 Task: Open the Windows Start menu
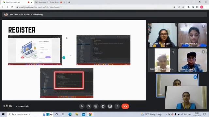[3, 114]
